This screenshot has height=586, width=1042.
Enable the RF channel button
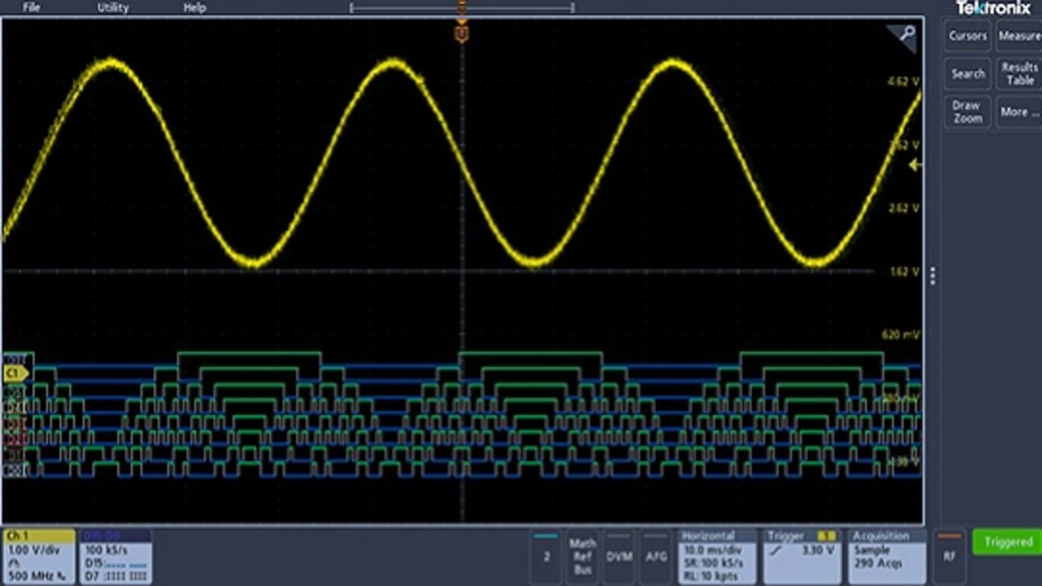coord(949,556)
